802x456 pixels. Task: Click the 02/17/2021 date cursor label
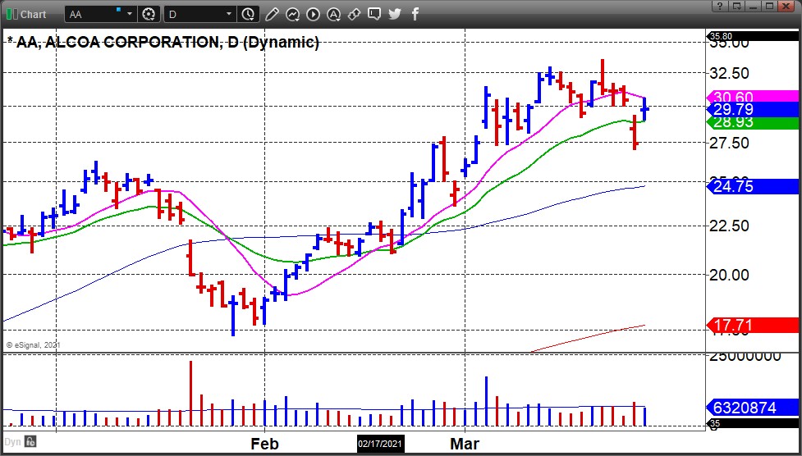[381, 443]
